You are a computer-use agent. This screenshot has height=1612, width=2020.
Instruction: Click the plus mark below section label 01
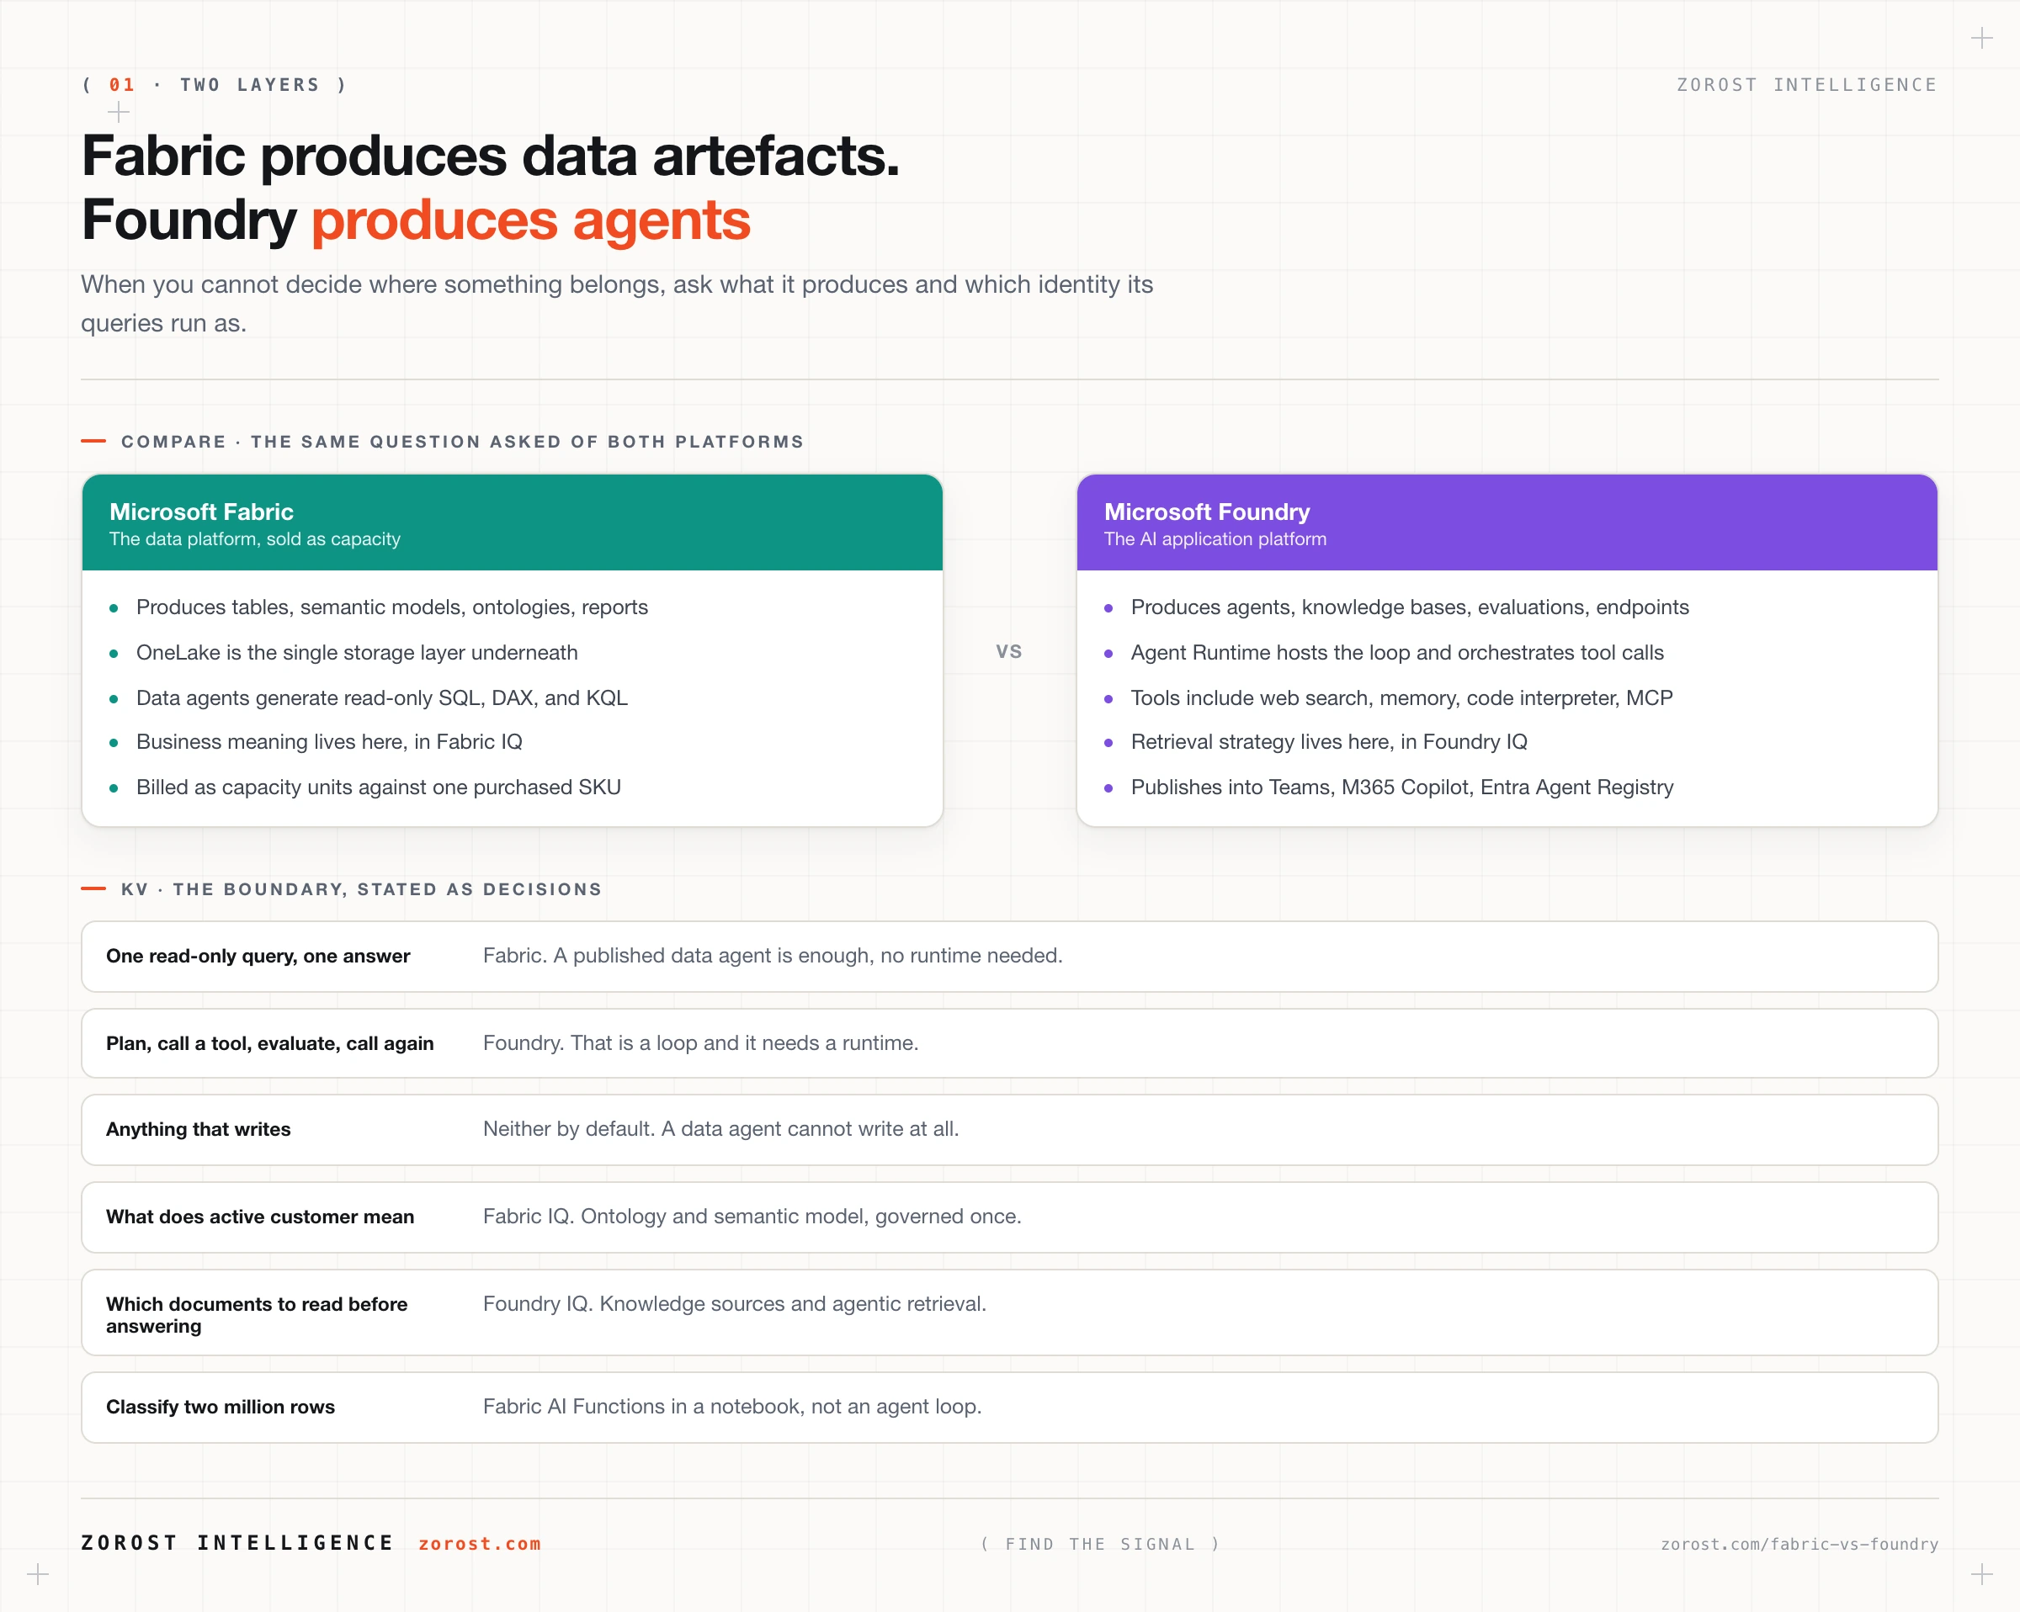pos(119,113)
